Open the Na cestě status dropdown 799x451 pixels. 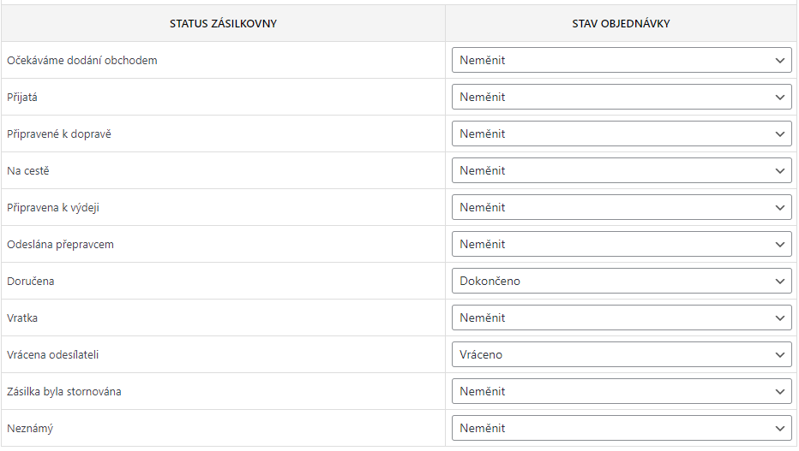621,171
